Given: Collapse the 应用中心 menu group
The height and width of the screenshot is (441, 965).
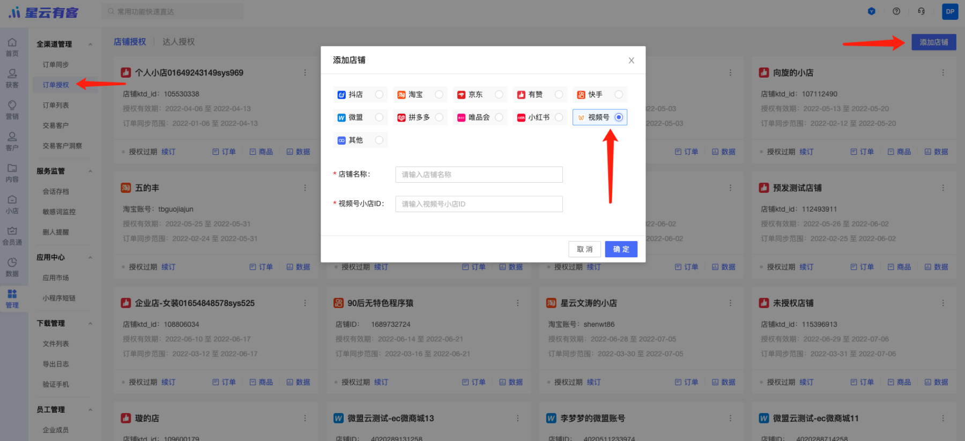Looking at the screenshot, I should (x=90, y=258).
